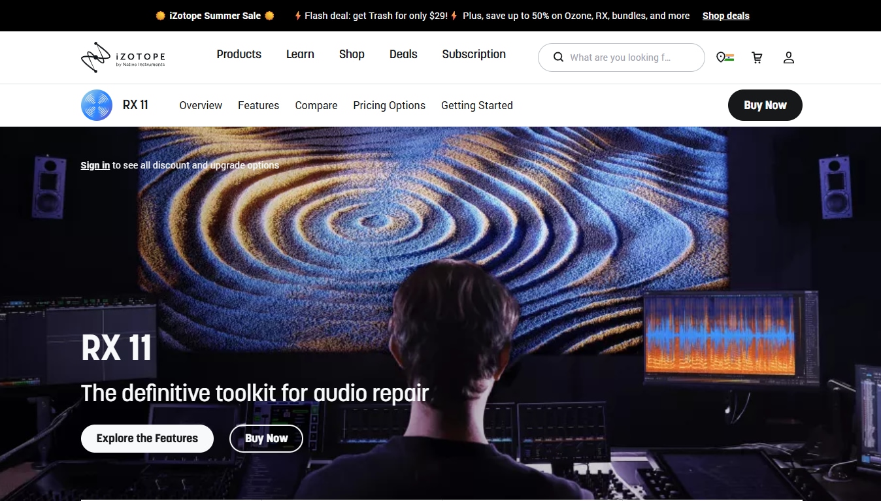This screenshot has height=501, width=881.
Task: Click the RX 11 product icon
Action: [97, 105]
